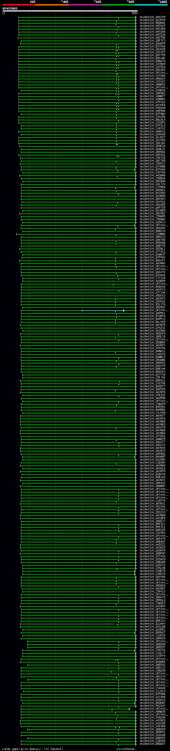Open hit UniRef100_Q3HRZ6

pyautogui.click(x=152, y=90)
